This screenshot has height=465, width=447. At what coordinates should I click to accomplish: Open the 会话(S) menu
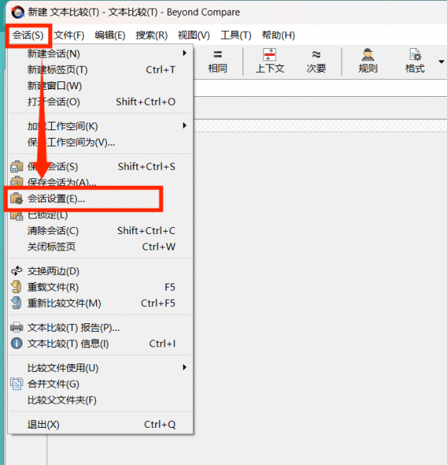click(x=28, y=36)
